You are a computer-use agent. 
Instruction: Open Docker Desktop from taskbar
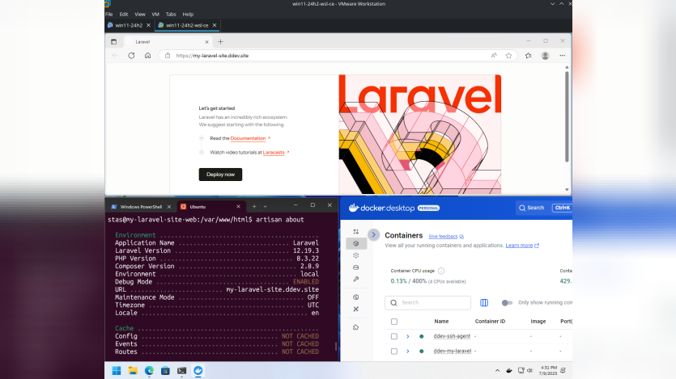tap(198, 370)
